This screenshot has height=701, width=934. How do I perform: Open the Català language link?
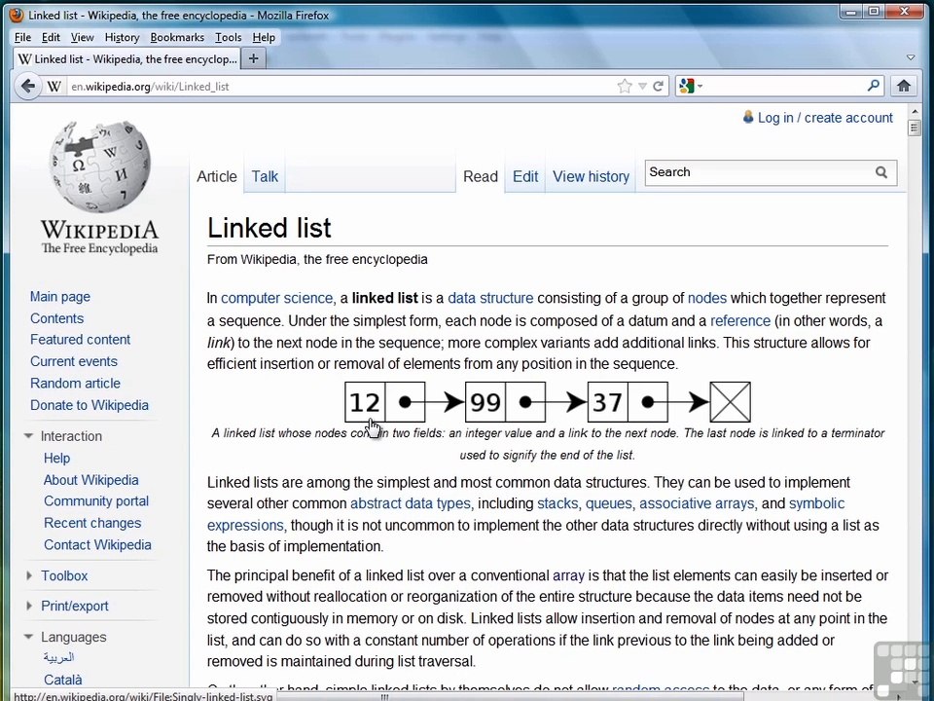62,680
